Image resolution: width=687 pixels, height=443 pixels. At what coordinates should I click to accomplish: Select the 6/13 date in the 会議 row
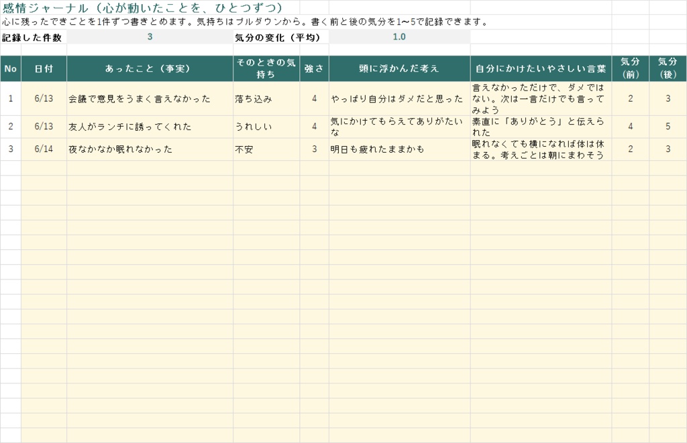point(44,99)
